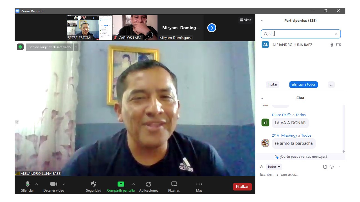
Task: Click the Escribir mensaje aquí input field
Action: click(x=301, y=175)
